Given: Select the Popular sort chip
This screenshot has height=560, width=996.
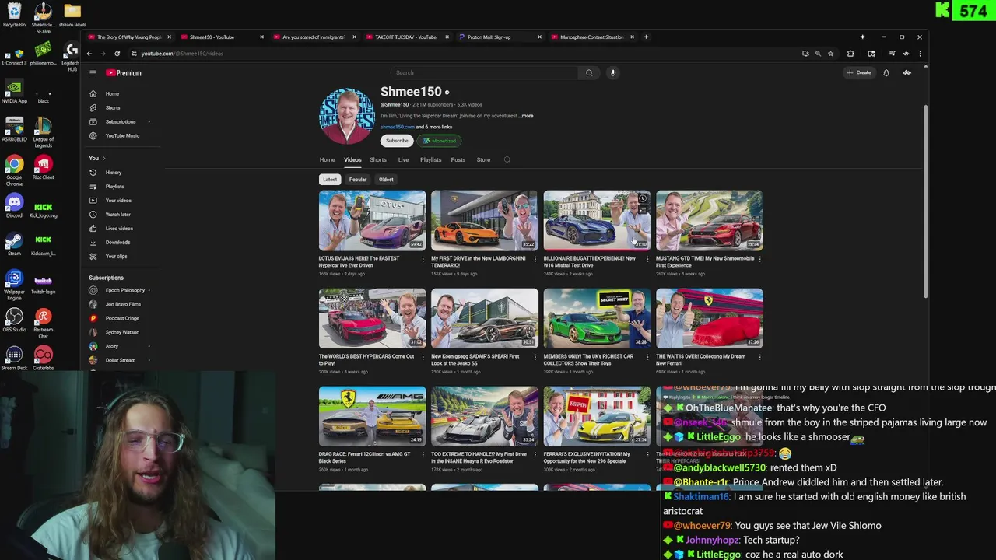Looking at the screenshot, I should coord(358,180).
